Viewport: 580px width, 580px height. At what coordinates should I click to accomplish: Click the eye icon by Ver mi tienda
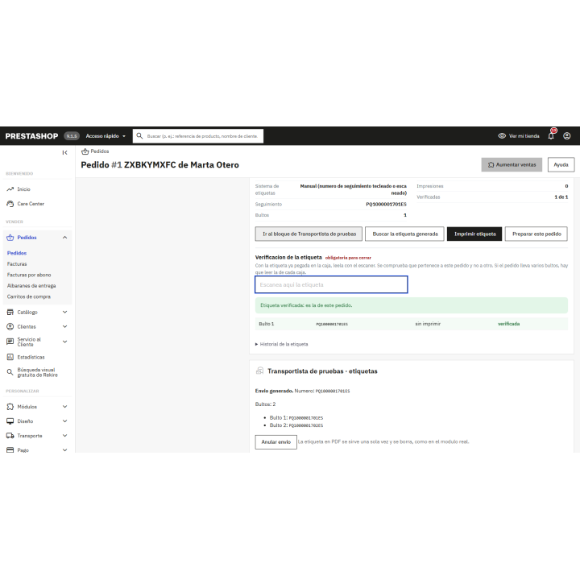pos(502,136)
